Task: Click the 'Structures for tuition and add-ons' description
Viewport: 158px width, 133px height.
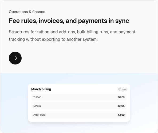Action: (72, 35)
